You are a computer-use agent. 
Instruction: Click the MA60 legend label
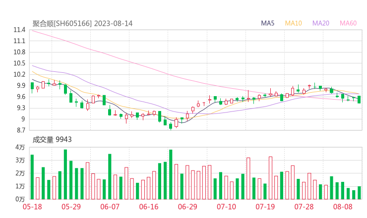coord(348,23)
